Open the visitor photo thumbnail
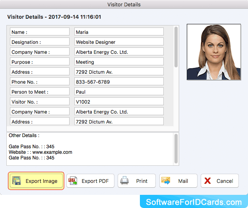 pyautogui.click(x=214, y=52)
